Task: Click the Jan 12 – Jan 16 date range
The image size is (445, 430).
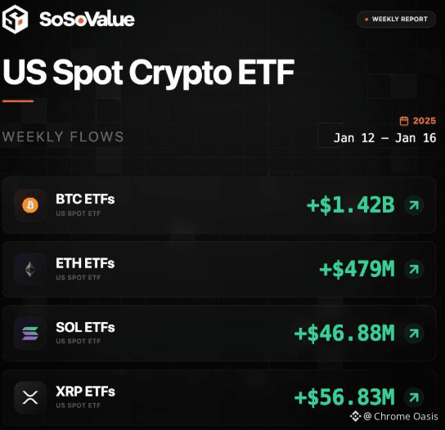Action: point(384,138)
